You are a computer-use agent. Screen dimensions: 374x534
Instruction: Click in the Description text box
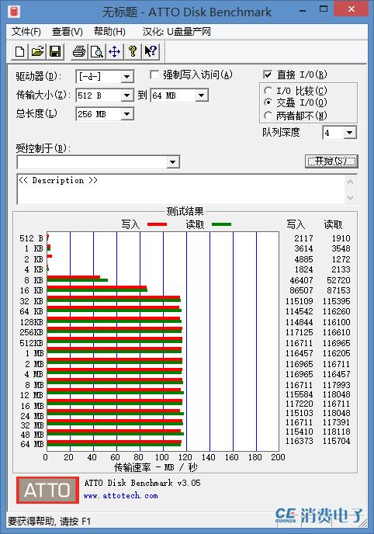coord(180,189)
